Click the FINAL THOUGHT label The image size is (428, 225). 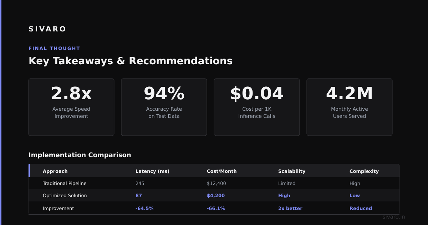tap(54, 48)
